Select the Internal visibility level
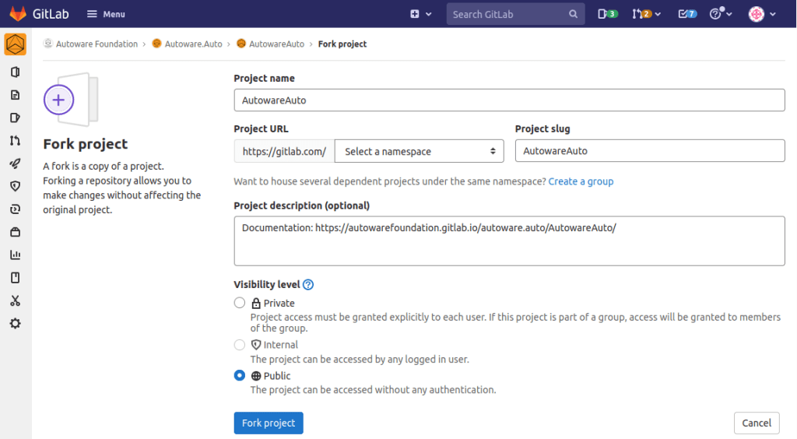 (240, 345)
